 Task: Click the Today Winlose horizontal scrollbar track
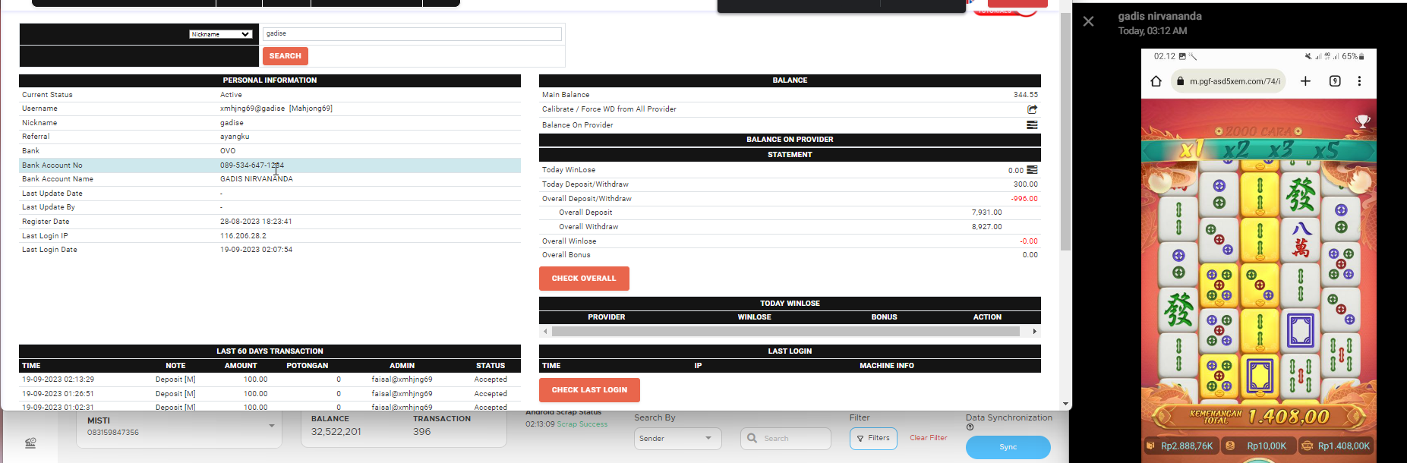[786, 332]
